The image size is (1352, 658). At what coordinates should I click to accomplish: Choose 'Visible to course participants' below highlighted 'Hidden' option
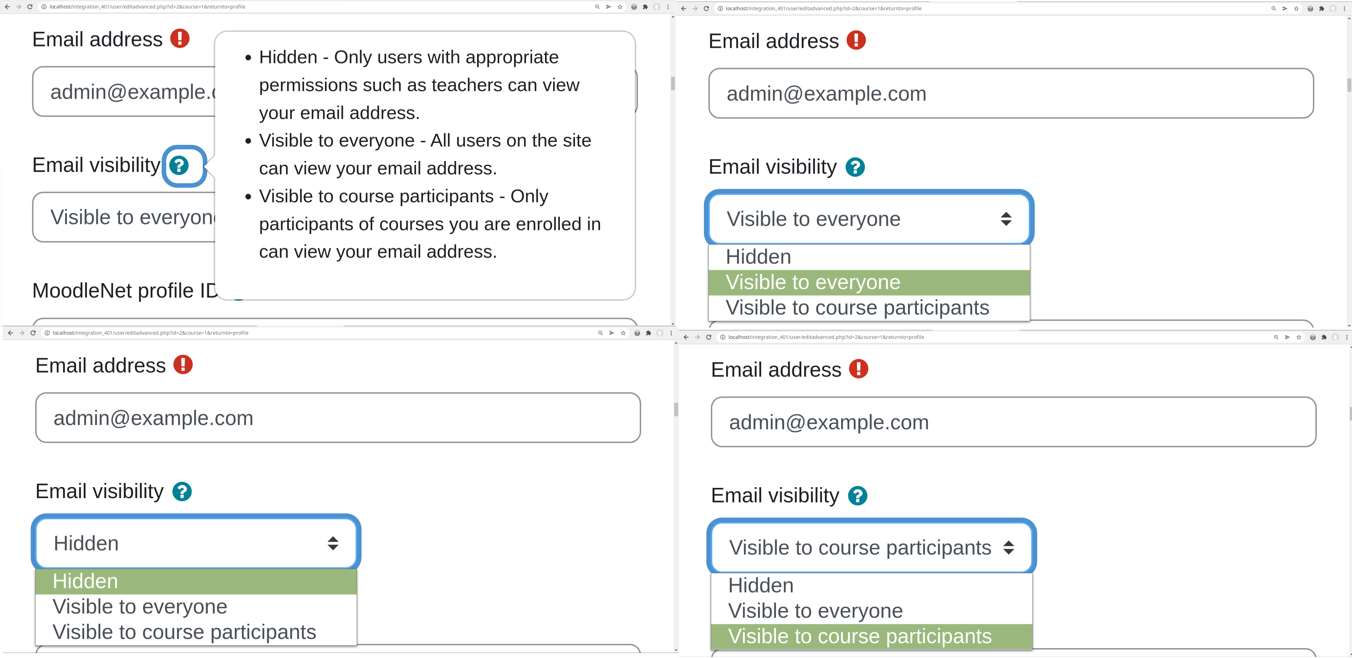pyautogui.click(x=196, y=632)
